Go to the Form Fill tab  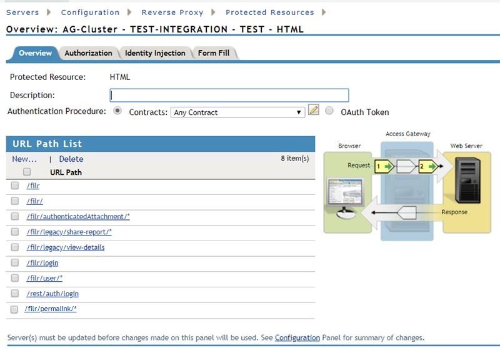(x=214, y=53)
